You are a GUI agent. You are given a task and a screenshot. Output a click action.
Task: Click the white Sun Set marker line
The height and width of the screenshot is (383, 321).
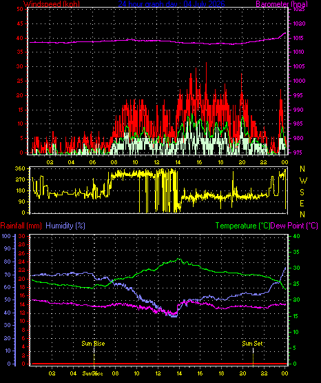[x=253, y=351]
